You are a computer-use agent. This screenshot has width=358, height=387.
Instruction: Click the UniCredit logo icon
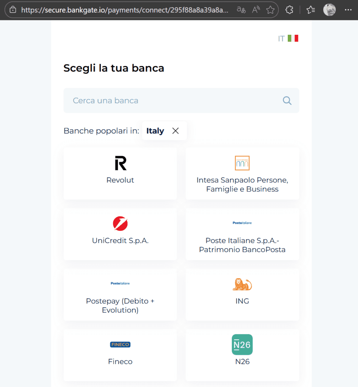tap(120, 223)
